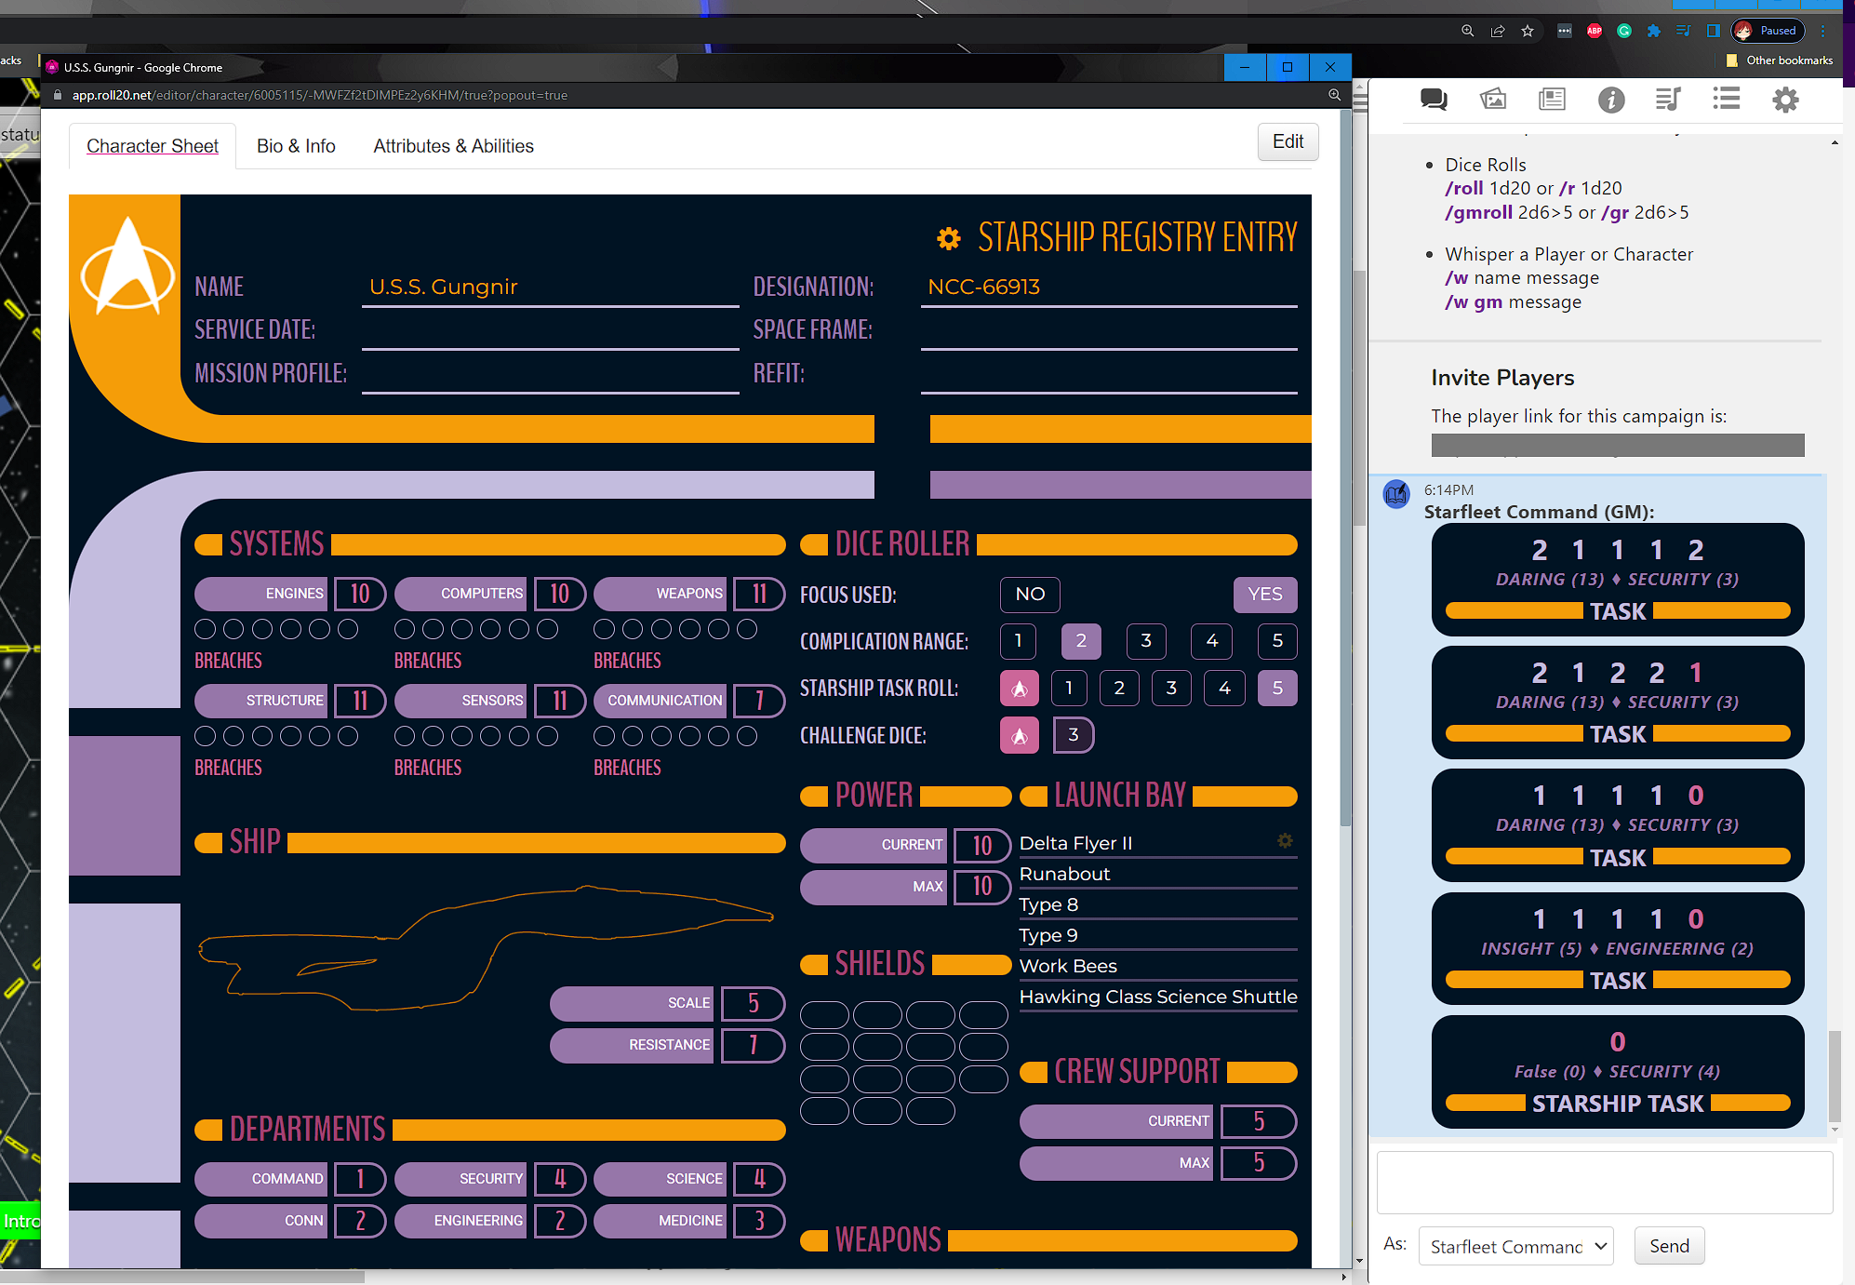Click the empty MISSION PROFILE field

551,375
